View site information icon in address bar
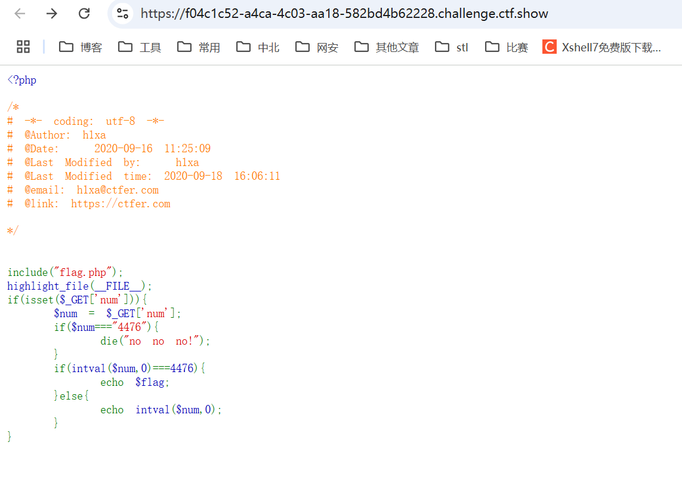This screenshot has height=482, width=682. pyautogui.click(x=123, y=14)
